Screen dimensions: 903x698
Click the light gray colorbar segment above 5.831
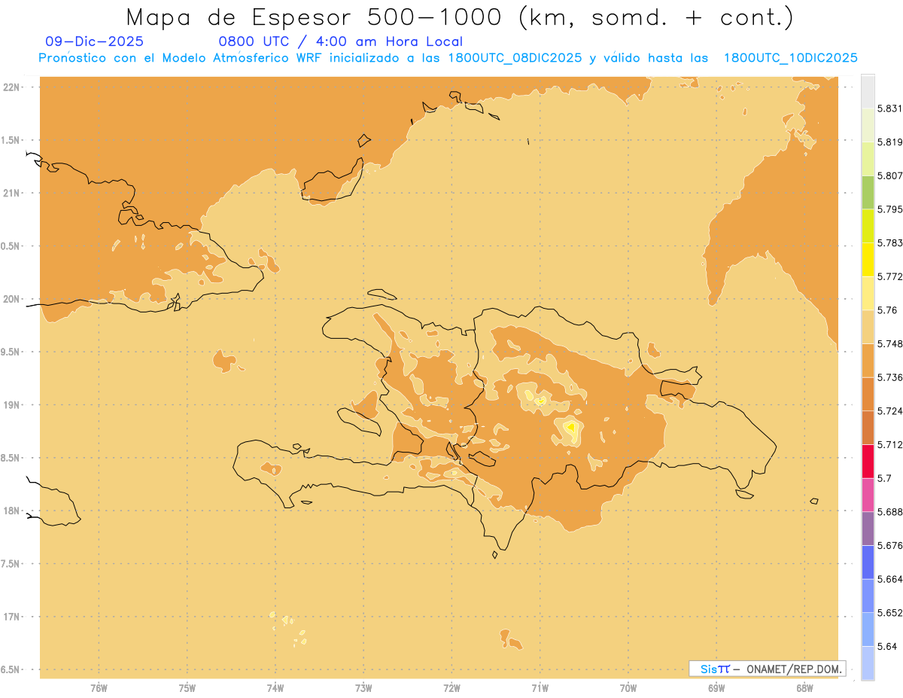868,91
